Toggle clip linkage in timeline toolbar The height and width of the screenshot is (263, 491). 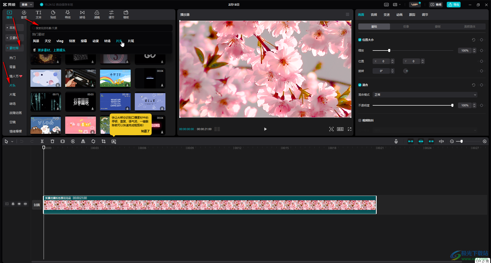click(x=431, y=141)
